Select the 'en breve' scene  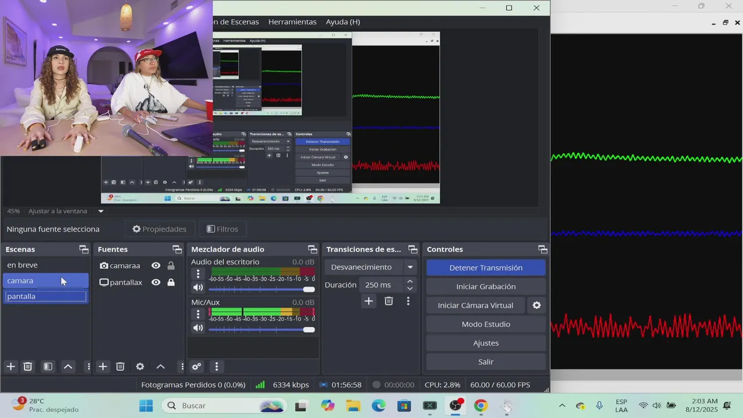(x=46, y=265)
